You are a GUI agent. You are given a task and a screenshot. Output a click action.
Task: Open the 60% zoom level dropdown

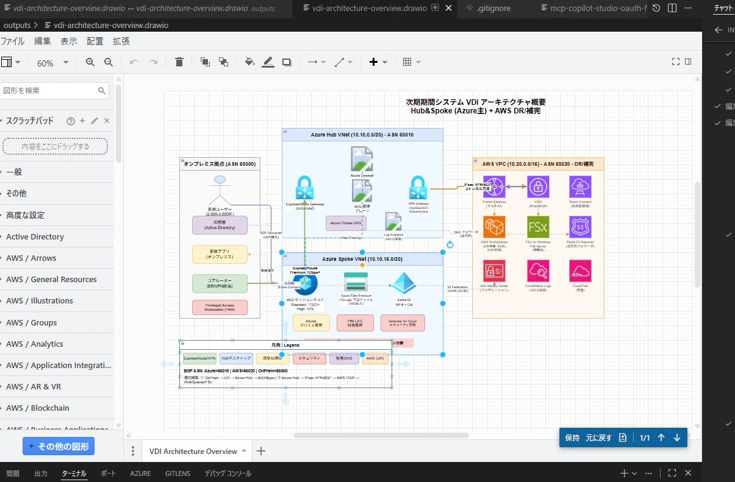point(52,63)
